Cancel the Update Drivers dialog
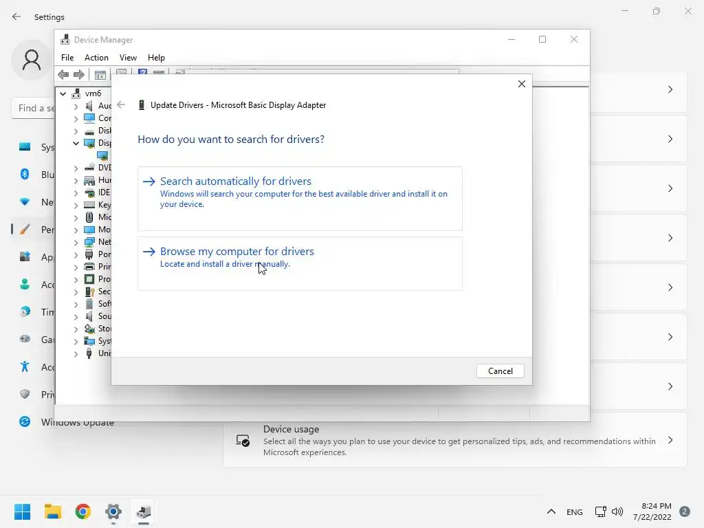This screenshot has width=704, height=528. coord(500,371)
